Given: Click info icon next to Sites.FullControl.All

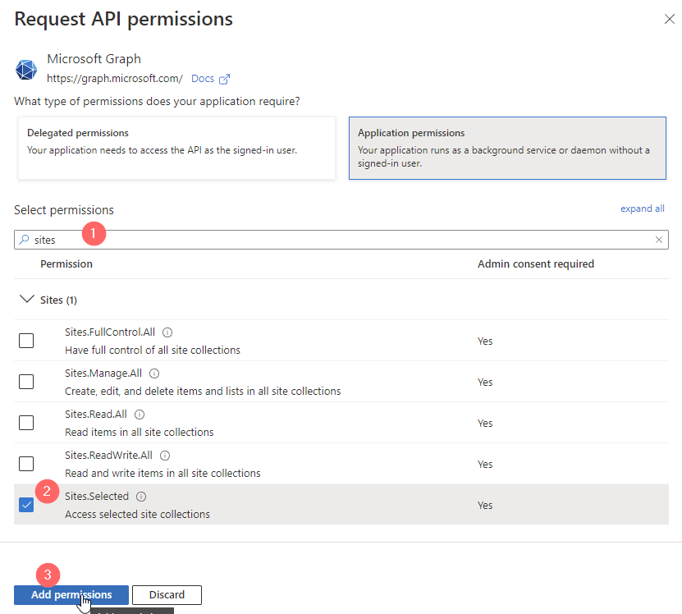Looking at the screenshot, I should click(167, 332).
